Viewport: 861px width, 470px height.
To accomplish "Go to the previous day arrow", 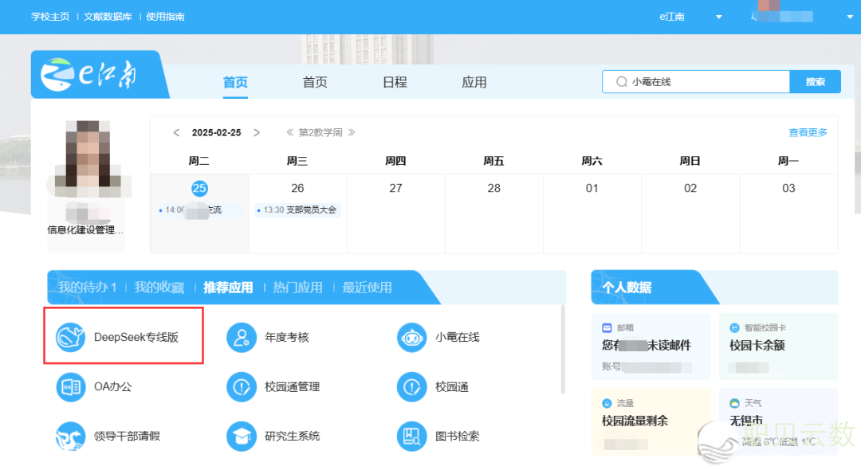I will (176, 133).
